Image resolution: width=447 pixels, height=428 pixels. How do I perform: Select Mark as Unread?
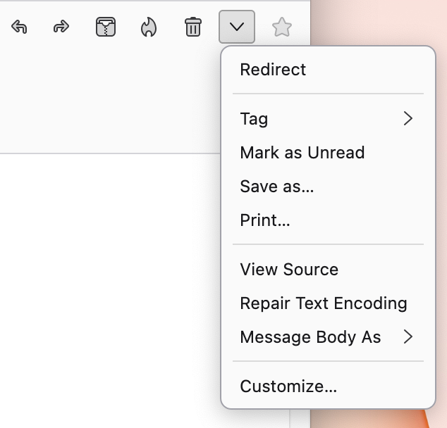coord(328,153)
